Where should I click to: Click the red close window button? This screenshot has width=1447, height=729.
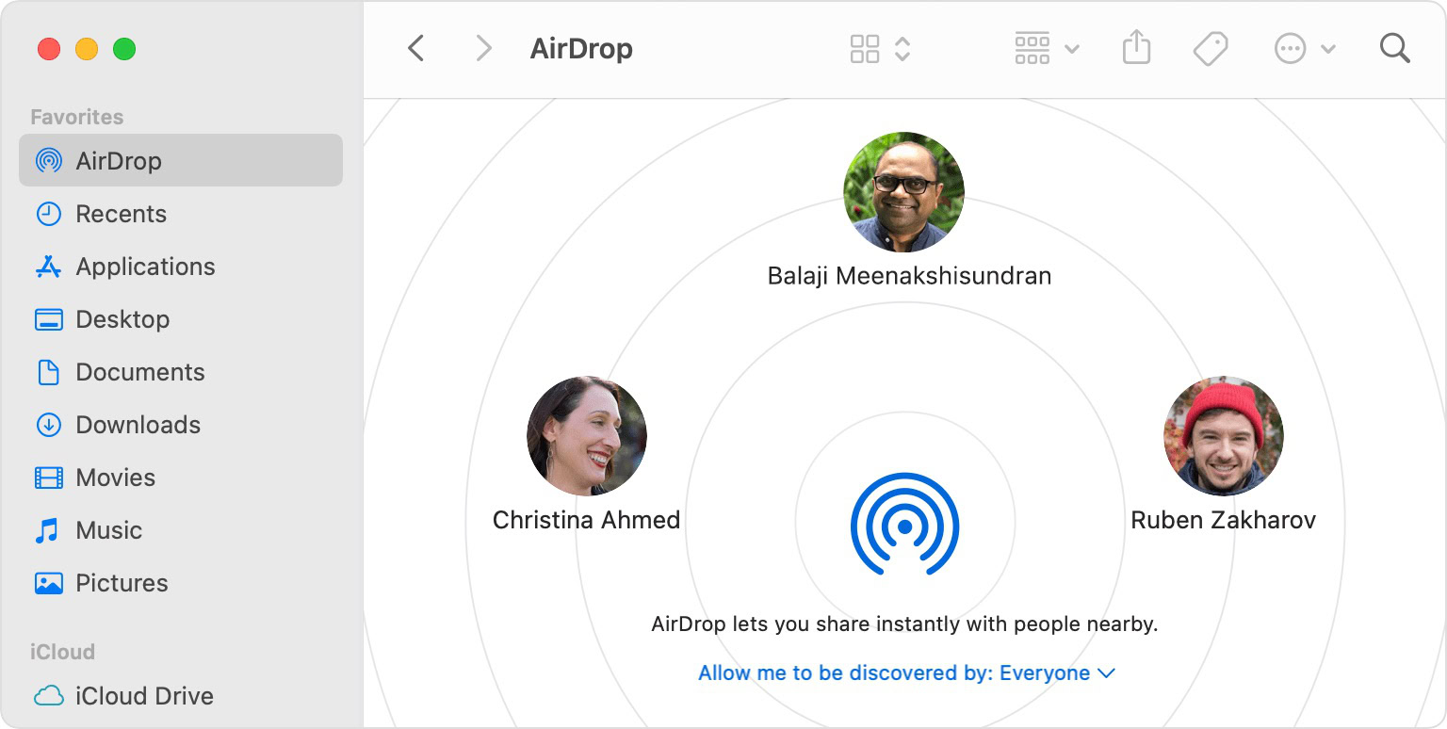49,49
